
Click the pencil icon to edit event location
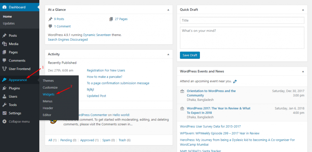point(235,82)
